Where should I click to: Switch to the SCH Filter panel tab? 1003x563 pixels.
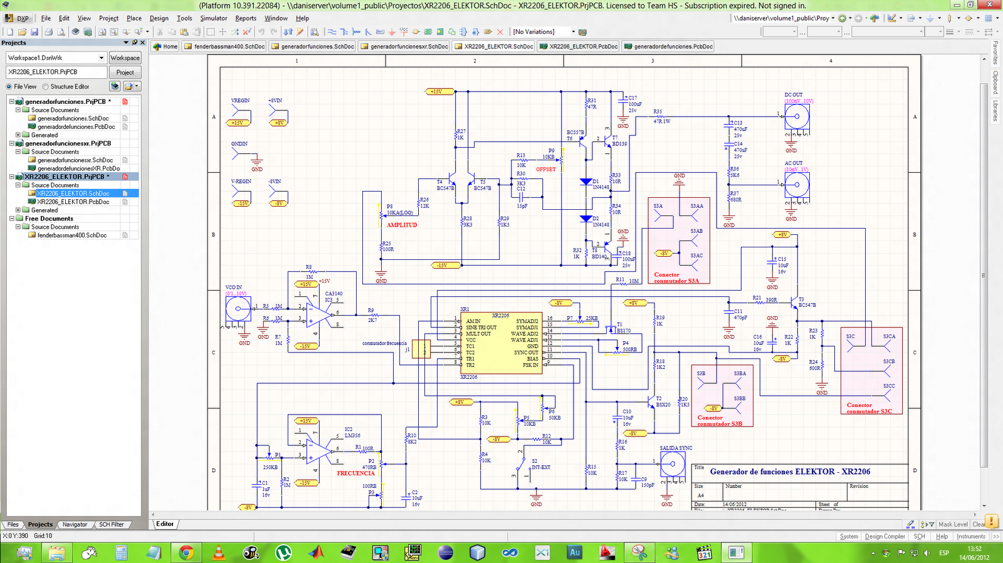pos(112,524)
